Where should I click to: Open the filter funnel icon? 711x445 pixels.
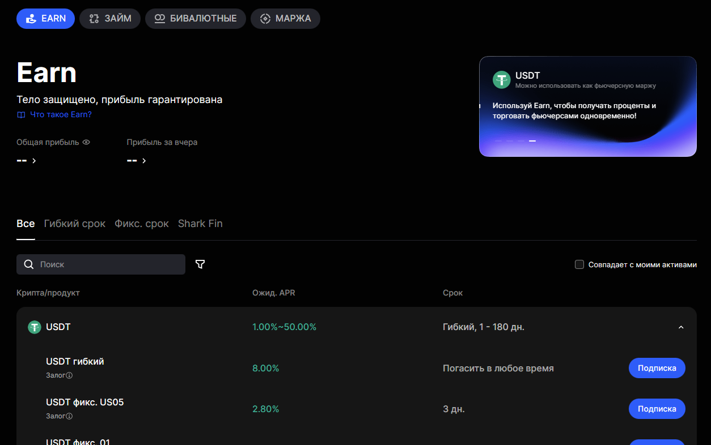coord(200,264)
